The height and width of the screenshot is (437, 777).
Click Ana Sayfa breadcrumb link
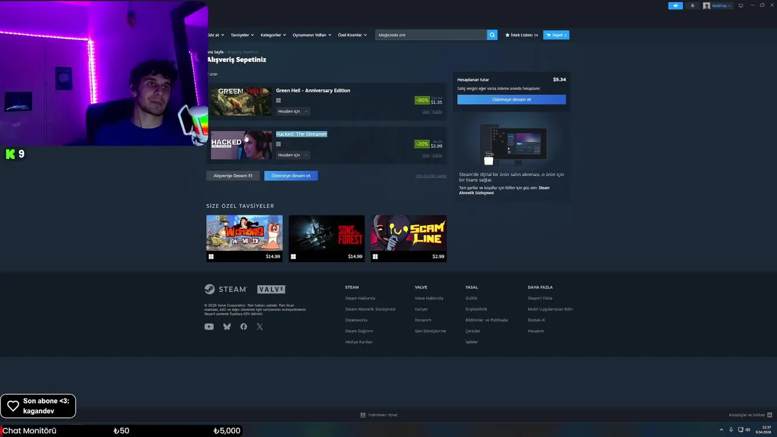[215, 52]
